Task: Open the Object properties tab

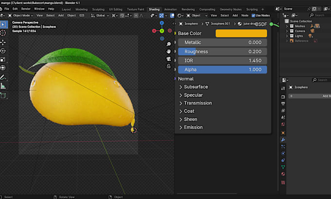Action: coord(283,133)
